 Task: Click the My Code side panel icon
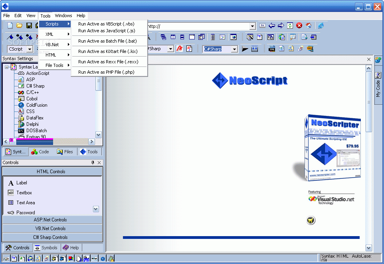[378, 75]
